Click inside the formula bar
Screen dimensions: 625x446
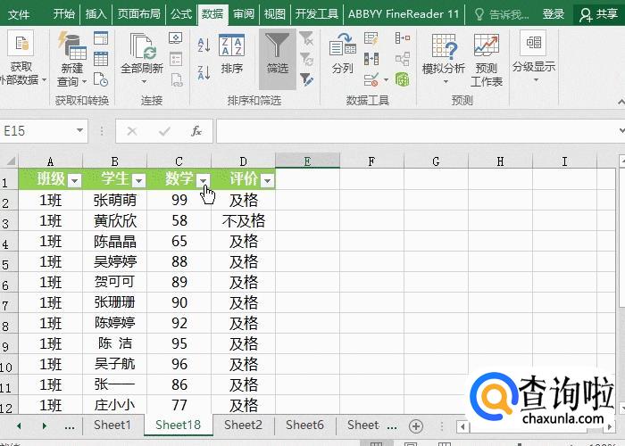tap(417, 130)
